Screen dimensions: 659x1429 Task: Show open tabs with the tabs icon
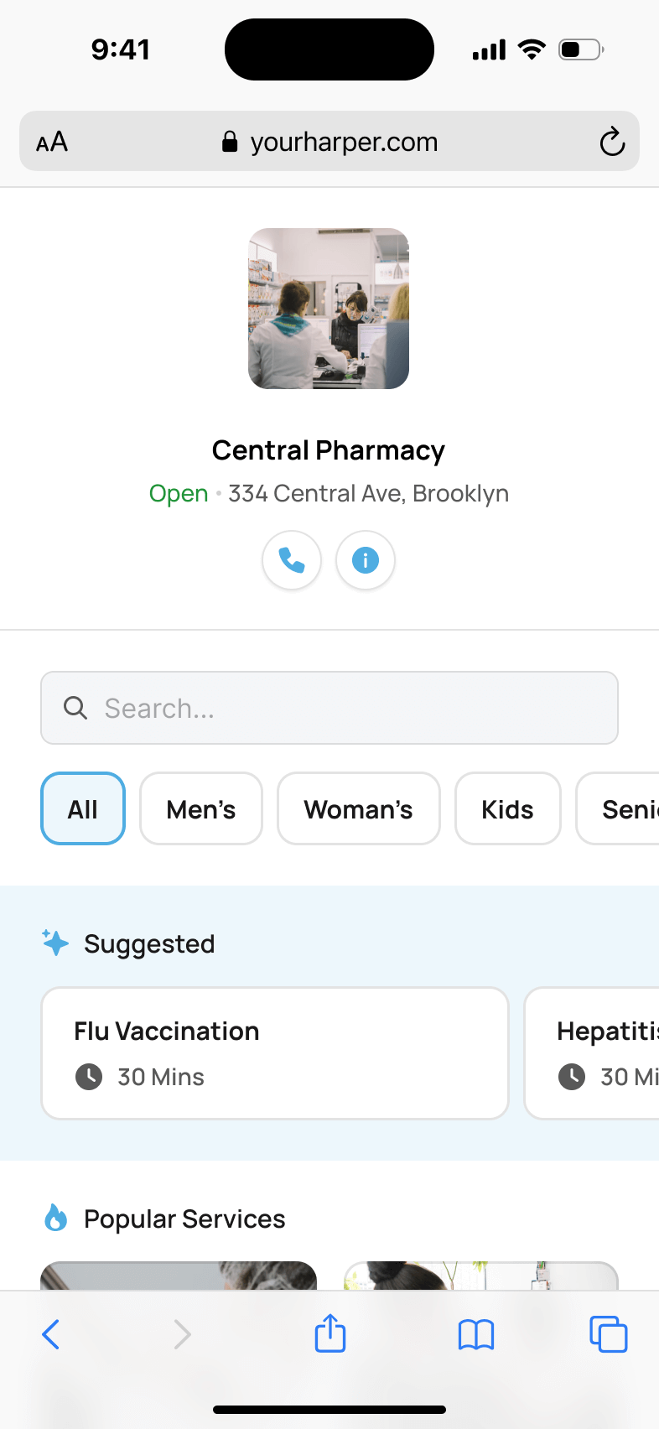coord(608,1334)
